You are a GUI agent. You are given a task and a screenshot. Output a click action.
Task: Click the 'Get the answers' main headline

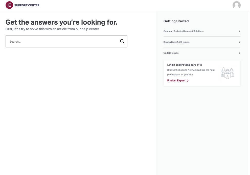(x=61, y=22)
